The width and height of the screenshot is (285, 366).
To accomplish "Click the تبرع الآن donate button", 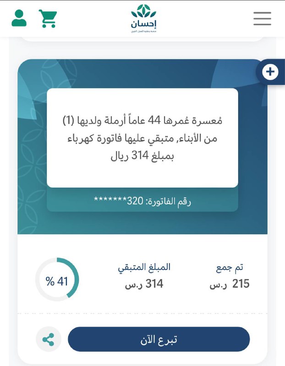I will (x=159, y=339).
